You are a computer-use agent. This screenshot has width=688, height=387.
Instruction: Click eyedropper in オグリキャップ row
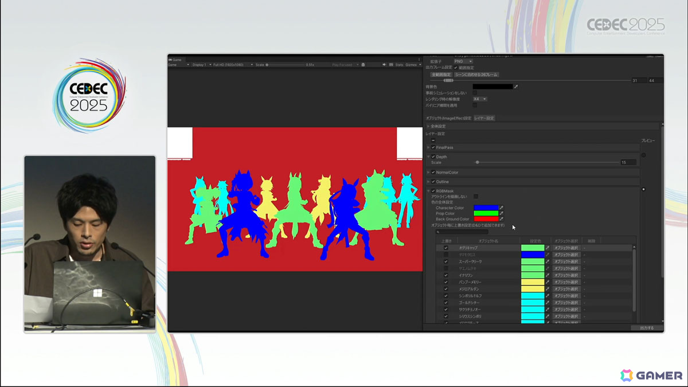point(548,248)
